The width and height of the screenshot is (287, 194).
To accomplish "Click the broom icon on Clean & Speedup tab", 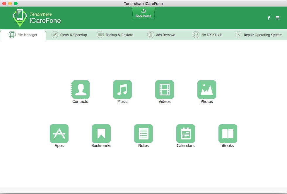I will point(55,34).
